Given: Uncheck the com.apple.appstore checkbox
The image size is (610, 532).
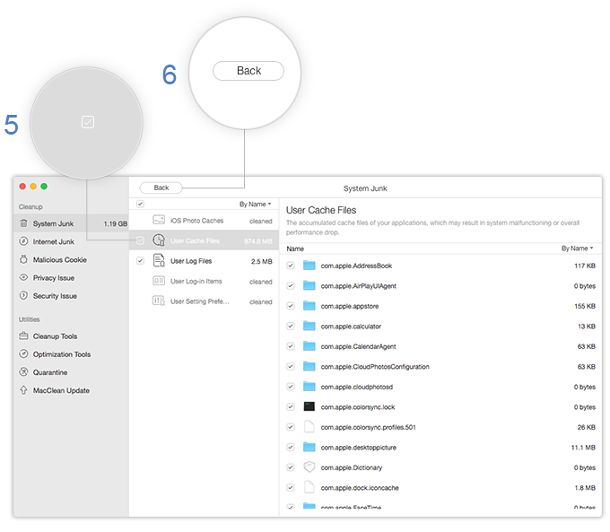Looking at the screenshot, I should [291, 306].
